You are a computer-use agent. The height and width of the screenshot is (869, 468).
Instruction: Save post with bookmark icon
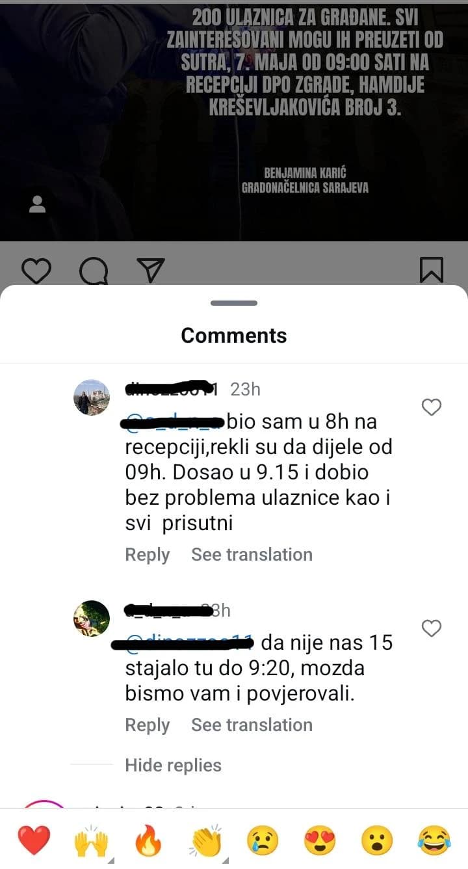(432, 270)
